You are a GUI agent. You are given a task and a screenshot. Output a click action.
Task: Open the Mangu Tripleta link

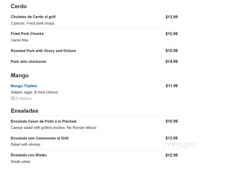coord(24,86)
